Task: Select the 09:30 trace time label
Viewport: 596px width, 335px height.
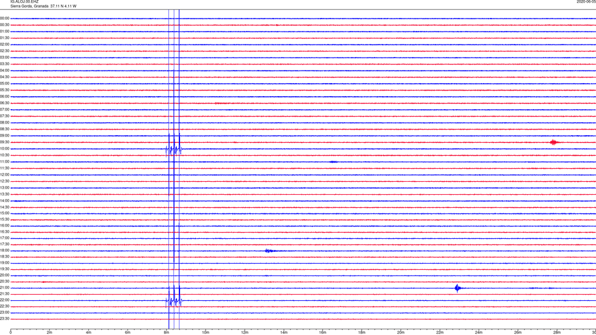Action: pyautogui.click(x=4, y=142)
